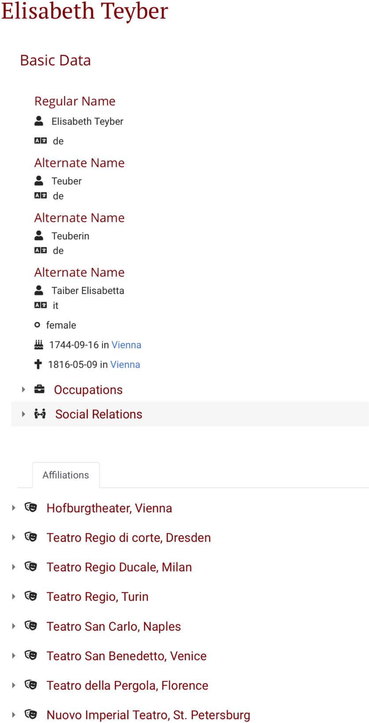
Task: Click masks icon beside Teatro San Carlo, Naples
Action: click(31, 626)
